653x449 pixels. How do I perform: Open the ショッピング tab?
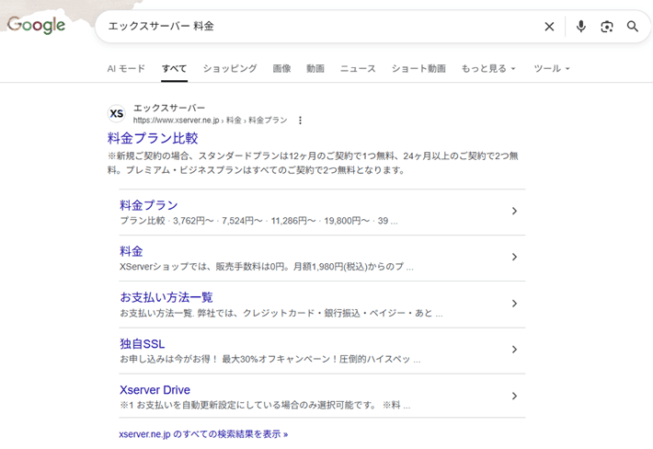click(230, 68)
